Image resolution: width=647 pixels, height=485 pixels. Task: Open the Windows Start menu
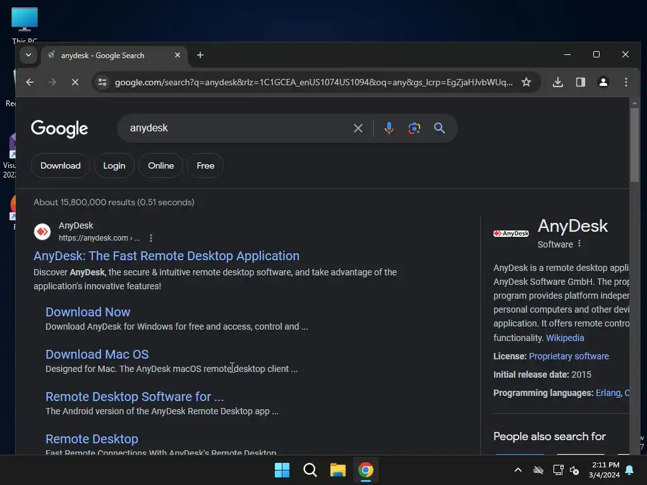[282, 470]
